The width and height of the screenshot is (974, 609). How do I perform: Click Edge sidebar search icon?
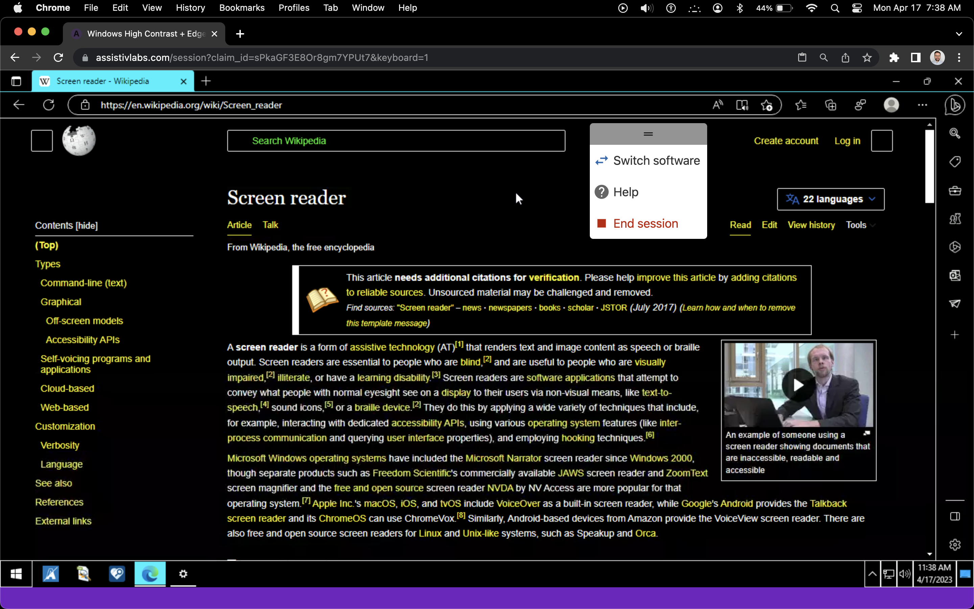955,133
